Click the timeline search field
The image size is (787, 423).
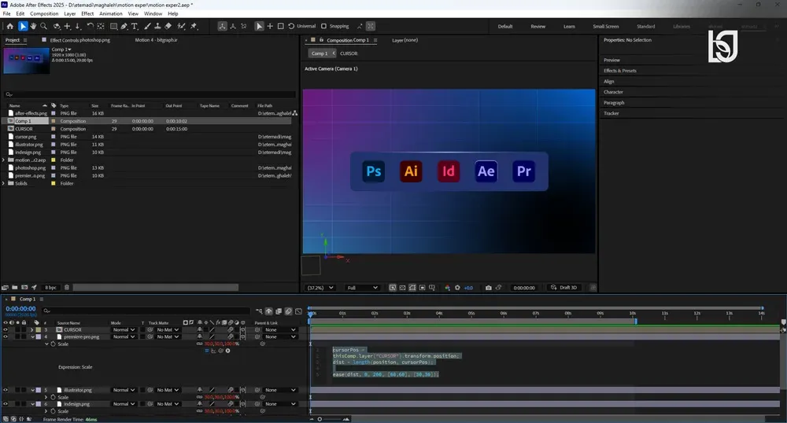146,311
